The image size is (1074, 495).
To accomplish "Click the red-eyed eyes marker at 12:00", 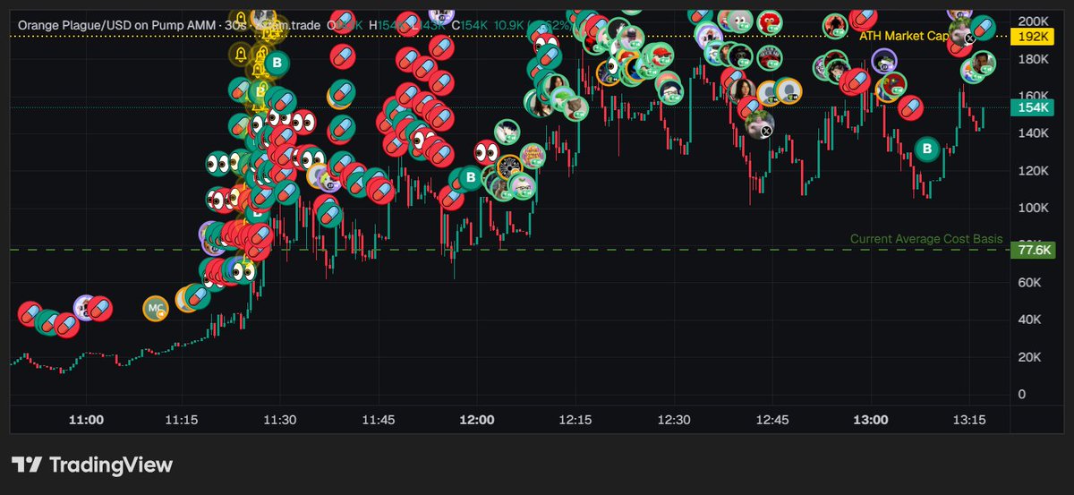I will (x=486, y=151).
